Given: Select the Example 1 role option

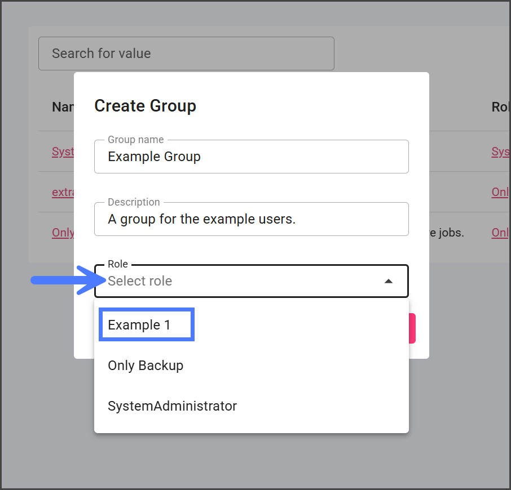Looking at the screenshot, I should coord(139,325).
